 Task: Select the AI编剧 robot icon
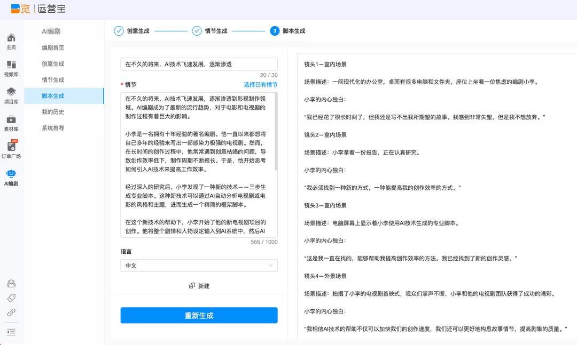pyautogui.click(x=11, y=174)
